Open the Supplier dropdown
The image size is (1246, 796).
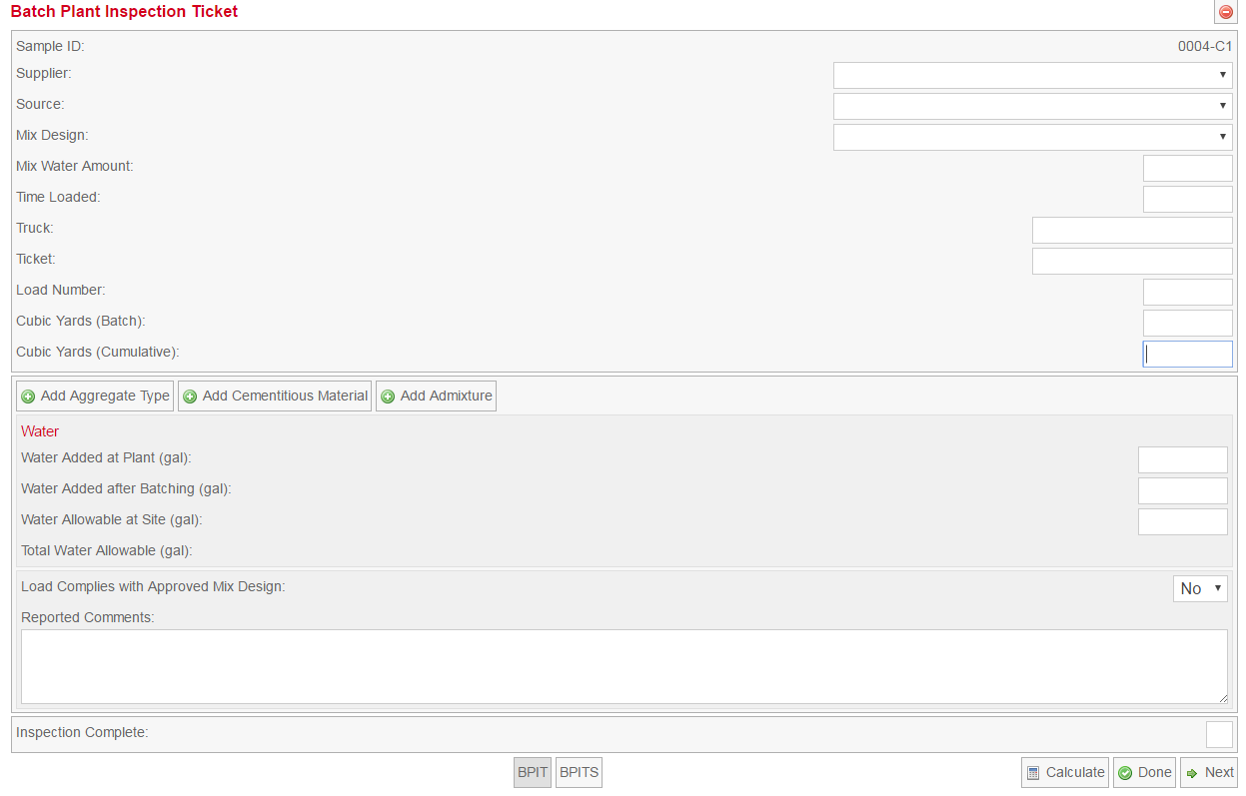(x=1032, y=75)
